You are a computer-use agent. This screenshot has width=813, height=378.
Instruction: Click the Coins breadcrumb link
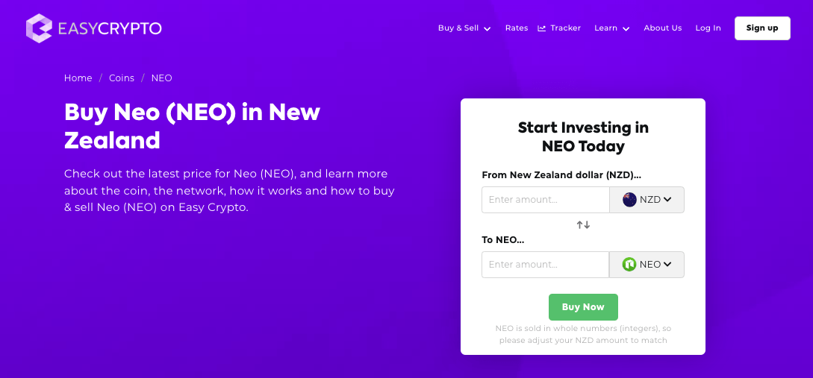tap(122, 78)
